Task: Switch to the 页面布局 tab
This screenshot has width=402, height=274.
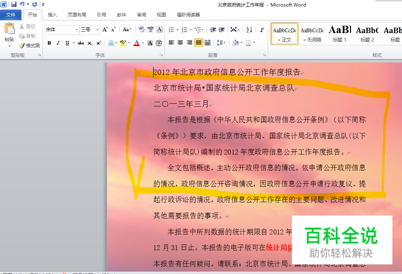Action: [77, 15]
